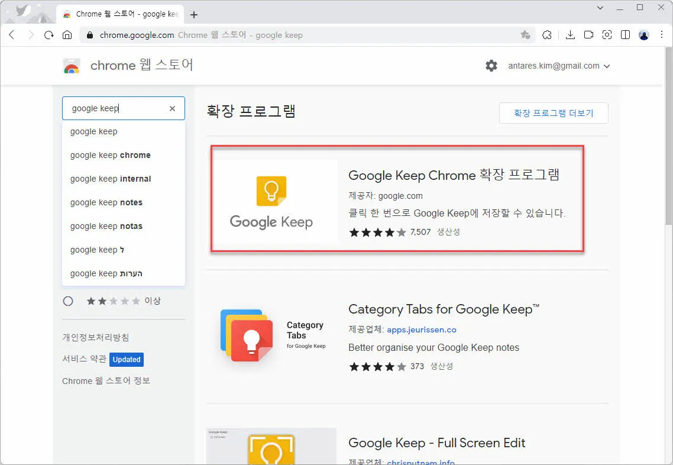Image resolution: width=673 pixels, height=465 pixels.
Task: Choose suggestion 'google keep chrome'
Action: [x=124, y=155]
